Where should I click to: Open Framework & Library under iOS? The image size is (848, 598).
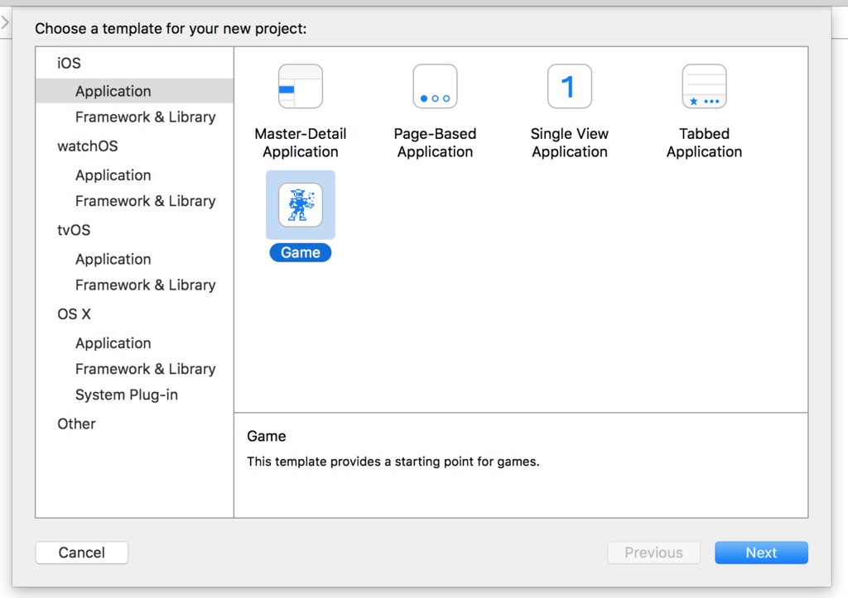(145, 117)
